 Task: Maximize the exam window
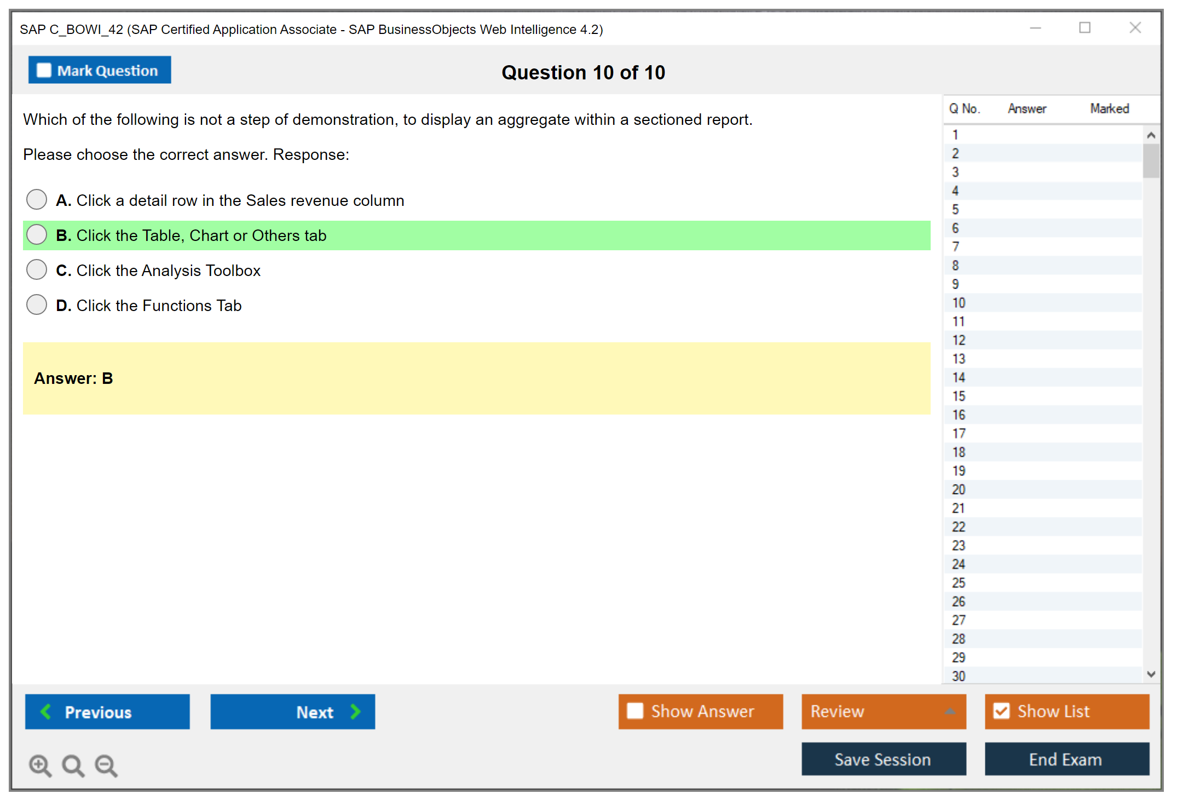(x=1084, y=28)
